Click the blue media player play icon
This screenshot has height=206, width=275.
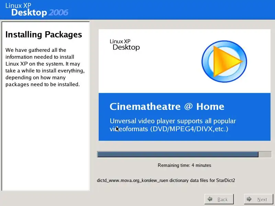pos(224,61)
